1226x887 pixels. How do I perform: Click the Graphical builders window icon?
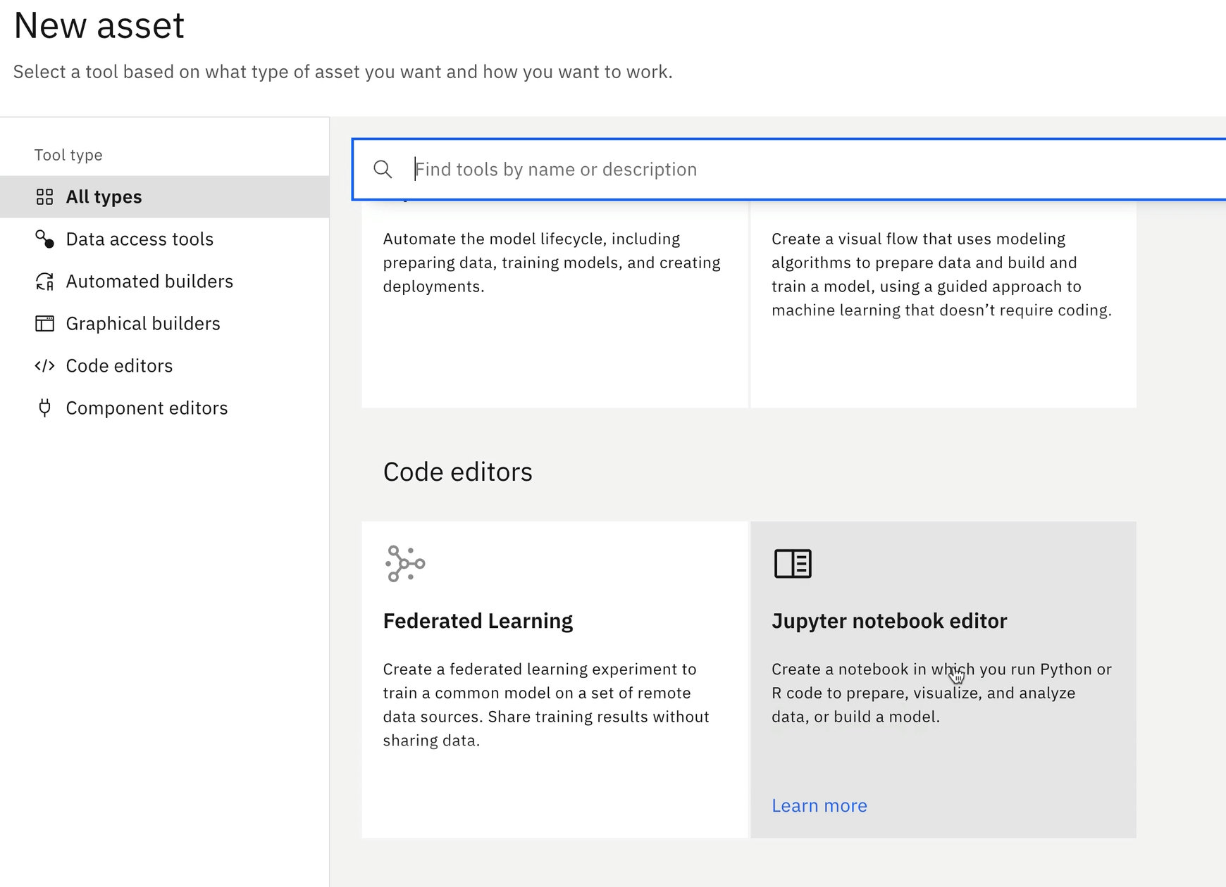tap(44, 324)
